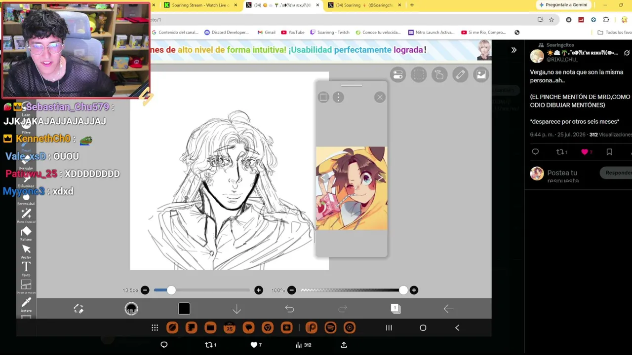632x355 pixels.
Task: Close the reference image window
Action: [380, 97]
